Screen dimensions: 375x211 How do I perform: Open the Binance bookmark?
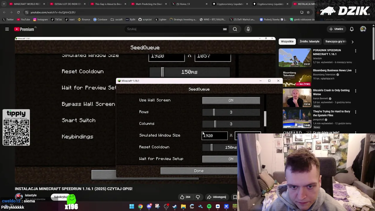click(84, 19)
